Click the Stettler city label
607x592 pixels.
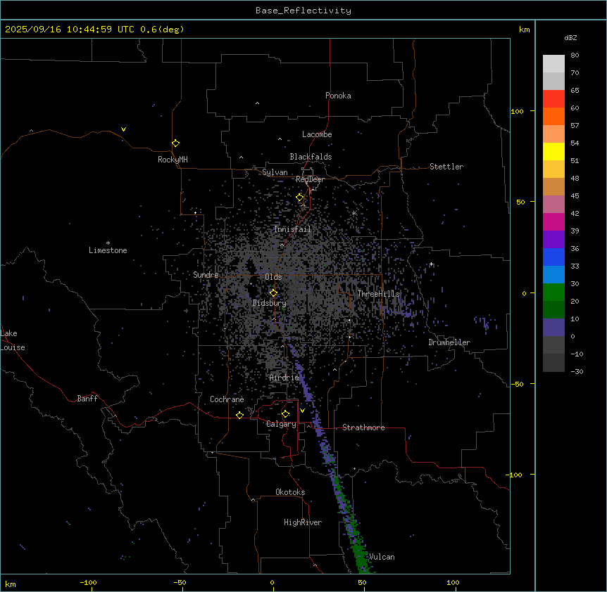(446, 167)
